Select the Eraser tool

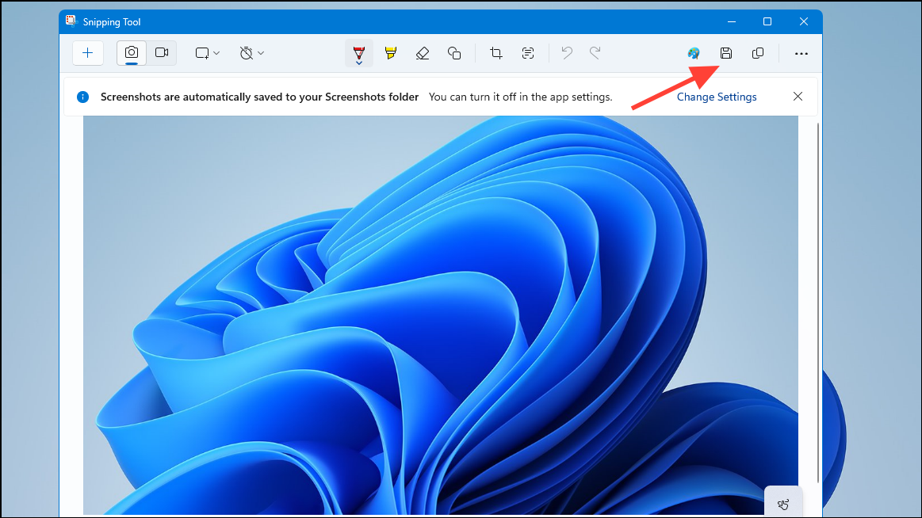[423, 53]
